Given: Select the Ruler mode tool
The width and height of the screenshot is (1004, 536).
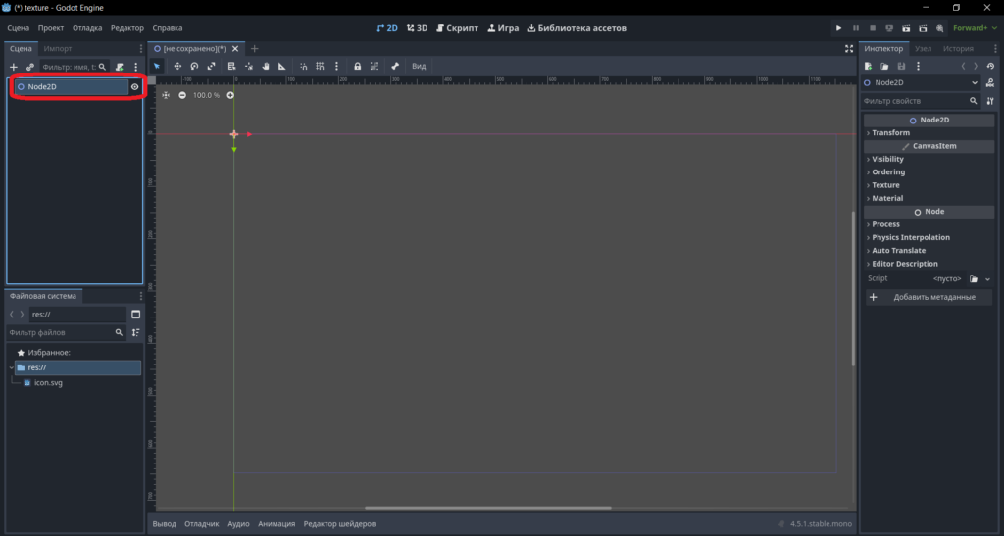Looking at the screenshot, I should point(281,66).
